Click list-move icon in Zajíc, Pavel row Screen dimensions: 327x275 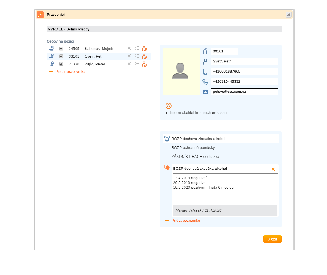point(137,64)
